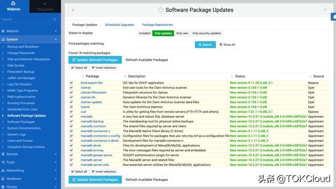Click top Refresh Available Packages button
This screenshot has height=189, width=336.
147,60
